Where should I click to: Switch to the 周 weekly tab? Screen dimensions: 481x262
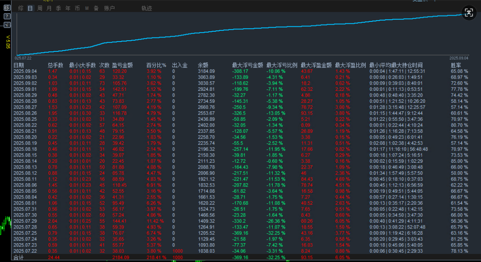pos(39,8)
